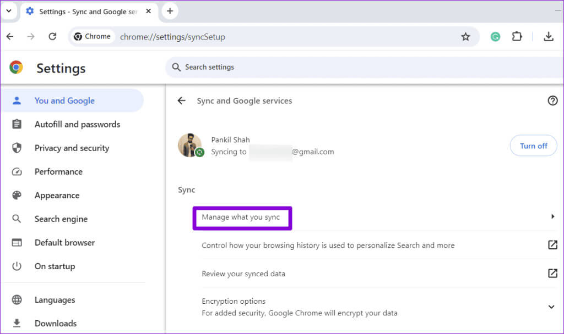
Task: Select You and Google in sidebar
Action: pos(72,101)
